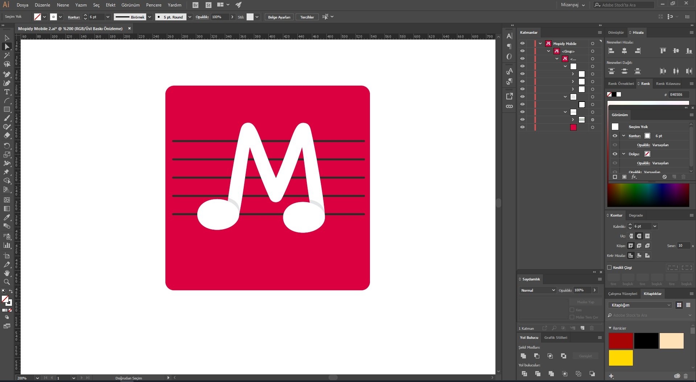Select the Paintbrush tool
This screenshot has width=696, height=382.
point(7,118)
